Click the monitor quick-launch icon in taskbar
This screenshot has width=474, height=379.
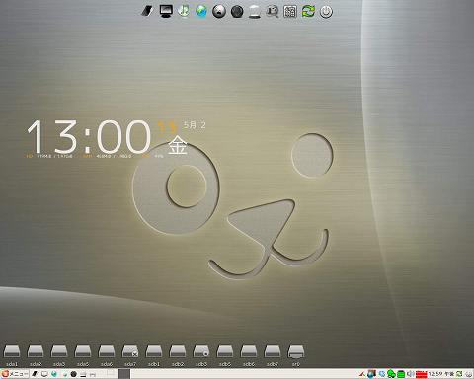pyautogui.click(x=44, y=374)
